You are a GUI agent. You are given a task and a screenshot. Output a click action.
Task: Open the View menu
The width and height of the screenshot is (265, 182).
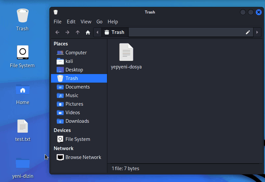pyautogui.click(x=86, y=22)
